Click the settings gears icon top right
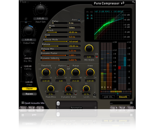 point(133,2)
